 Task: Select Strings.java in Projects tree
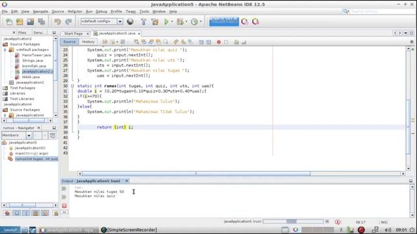[33, 60]
